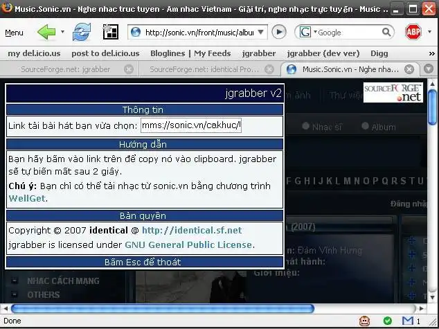Click post to del.icio.us bookmark

coord(105,53)
